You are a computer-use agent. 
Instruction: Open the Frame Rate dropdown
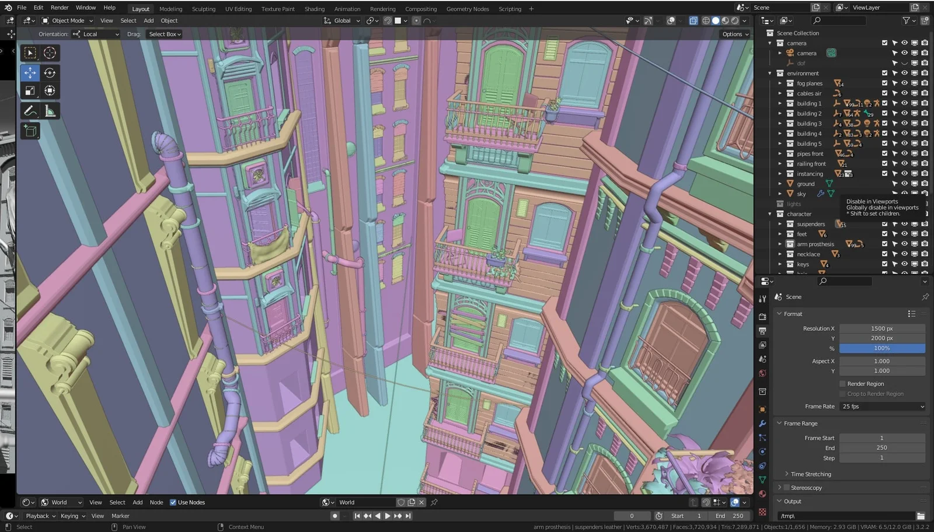tap(882, 407)
